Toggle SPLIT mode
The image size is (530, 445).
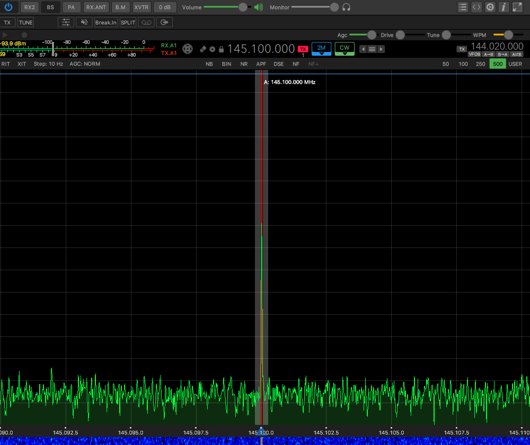point(128,22)
